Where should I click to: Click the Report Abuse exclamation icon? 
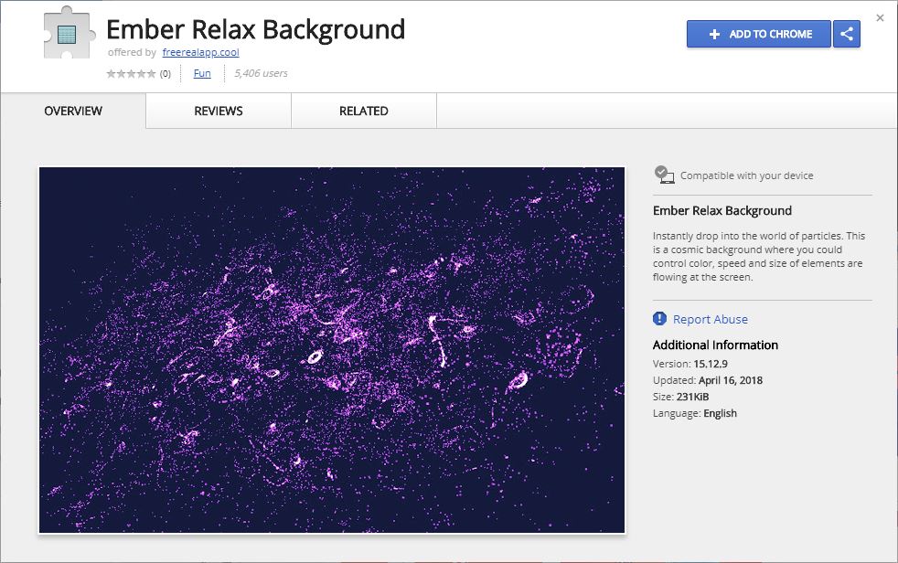[659, 319]
